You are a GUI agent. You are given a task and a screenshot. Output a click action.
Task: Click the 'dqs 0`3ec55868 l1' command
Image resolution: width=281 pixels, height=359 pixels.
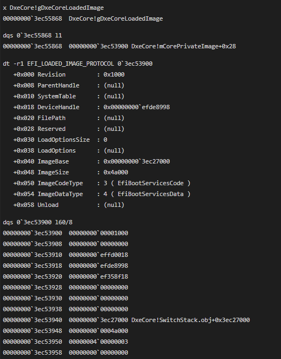click(x=32, y=35)
